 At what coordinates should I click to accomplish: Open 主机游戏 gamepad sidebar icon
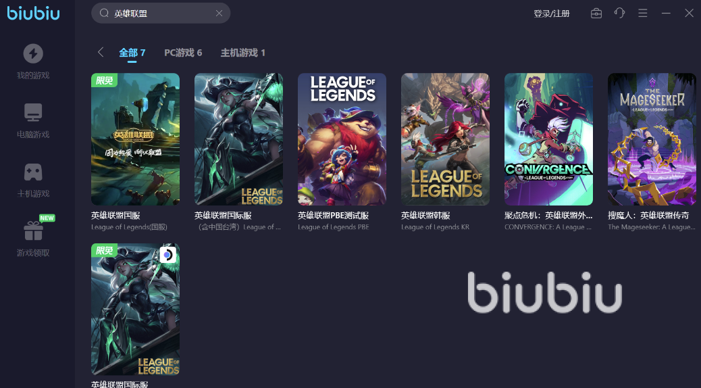pyautogui.click(x=33, y=172)
